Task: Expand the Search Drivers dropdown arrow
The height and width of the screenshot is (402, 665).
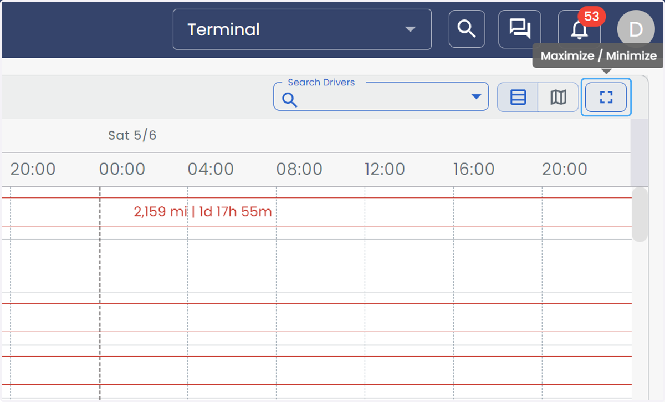Action: [475, 97]
